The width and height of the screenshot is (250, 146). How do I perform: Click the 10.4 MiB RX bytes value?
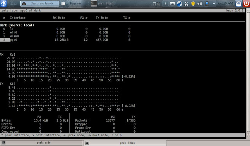click(41, 121)
